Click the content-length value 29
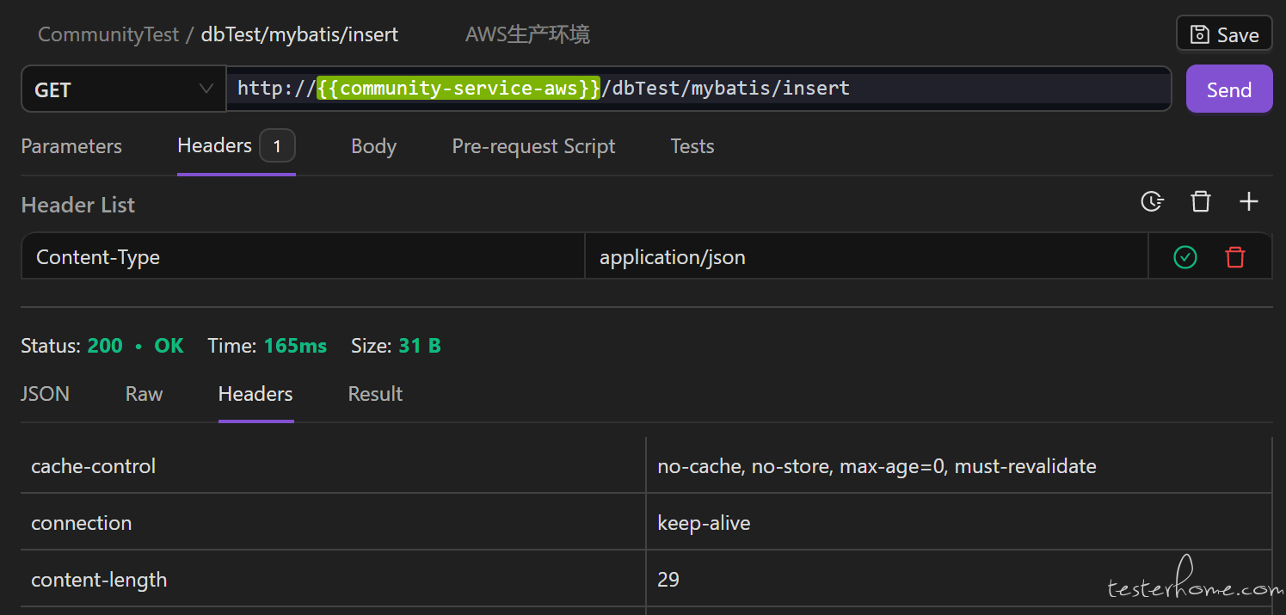 click(x=668, y=580)
